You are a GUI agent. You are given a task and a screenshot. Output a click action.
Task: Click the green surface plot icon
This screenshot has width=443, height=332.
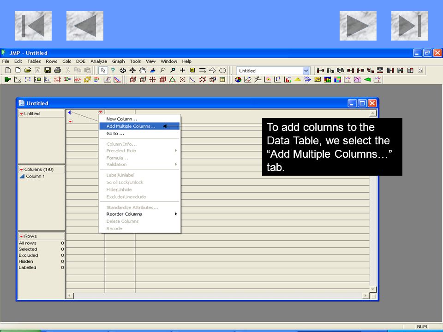tap(367, 80)
